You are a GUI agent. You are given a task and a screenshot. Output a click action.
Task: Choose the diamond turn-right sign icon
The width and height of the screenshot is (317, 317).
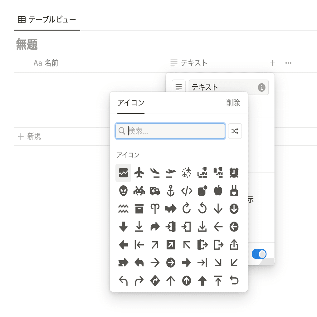[x=155, y=281]
